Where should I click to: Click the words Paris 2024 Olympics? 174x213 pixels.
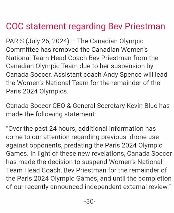point(37,91)
